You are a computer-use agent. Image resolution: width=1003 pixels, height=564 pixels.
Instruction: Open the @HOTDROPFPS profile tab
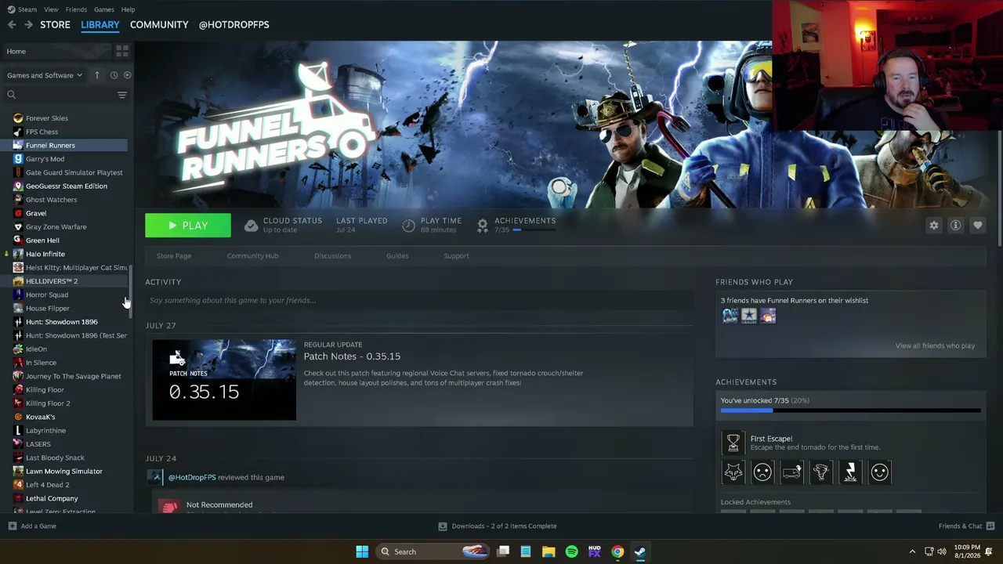[x=234, y=25]
